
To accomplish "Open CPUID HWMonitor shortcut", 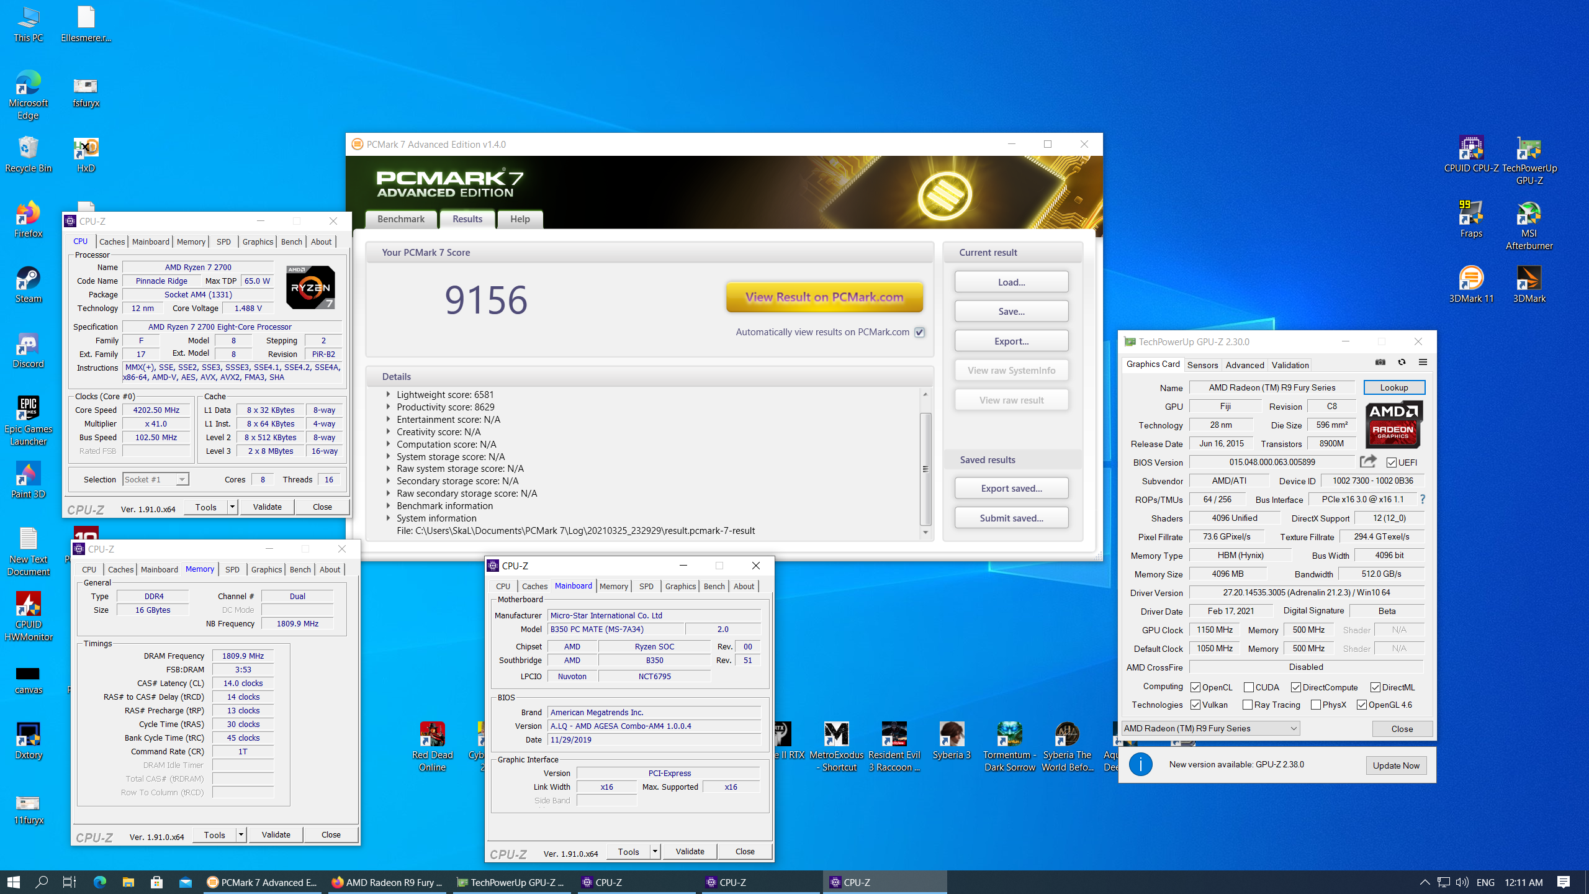I will [29, 616].
